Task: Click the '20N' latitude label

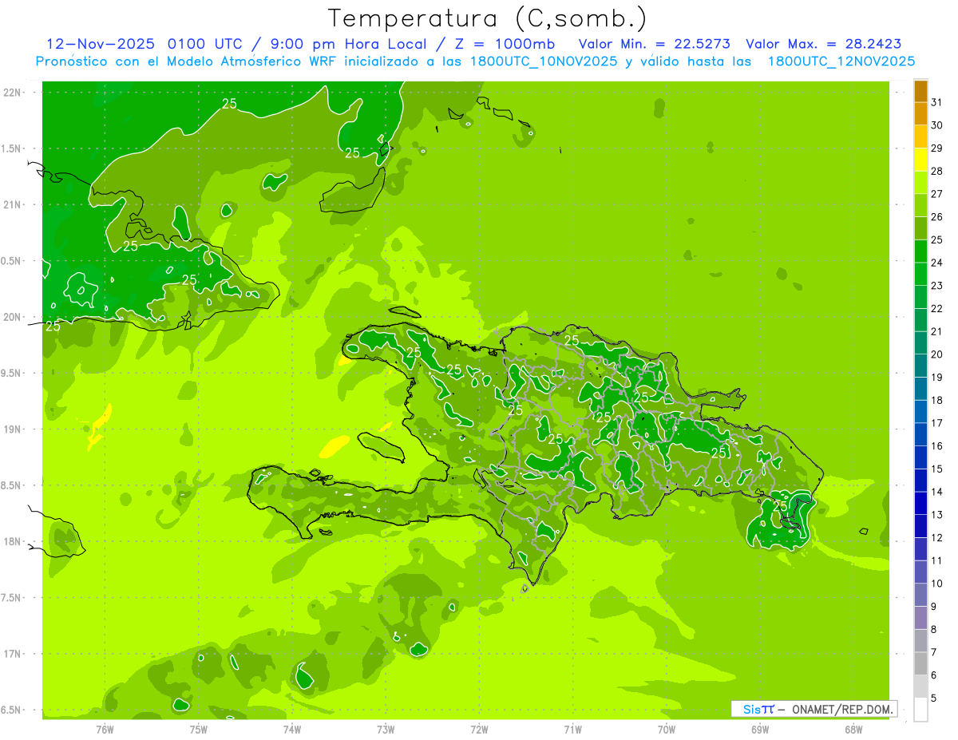Action: [12, 317]
